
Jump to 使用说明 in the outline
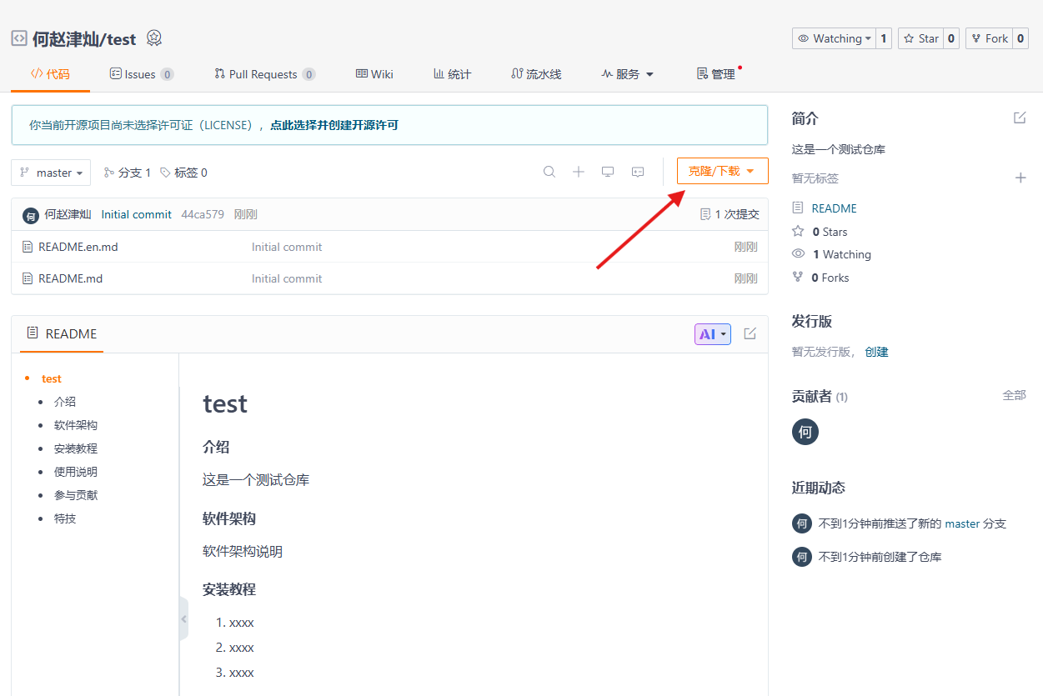76,472
